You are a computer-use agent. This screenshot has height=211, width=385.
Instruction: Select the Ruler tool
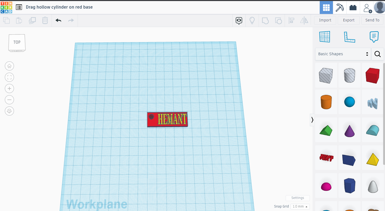[349, 37]
